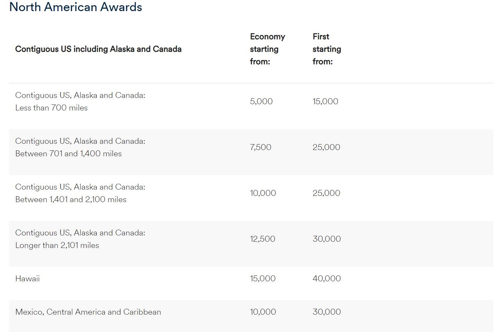Click Hawaii's 15,000 economy value
The image size is (499, 332).
coord(263,279)
